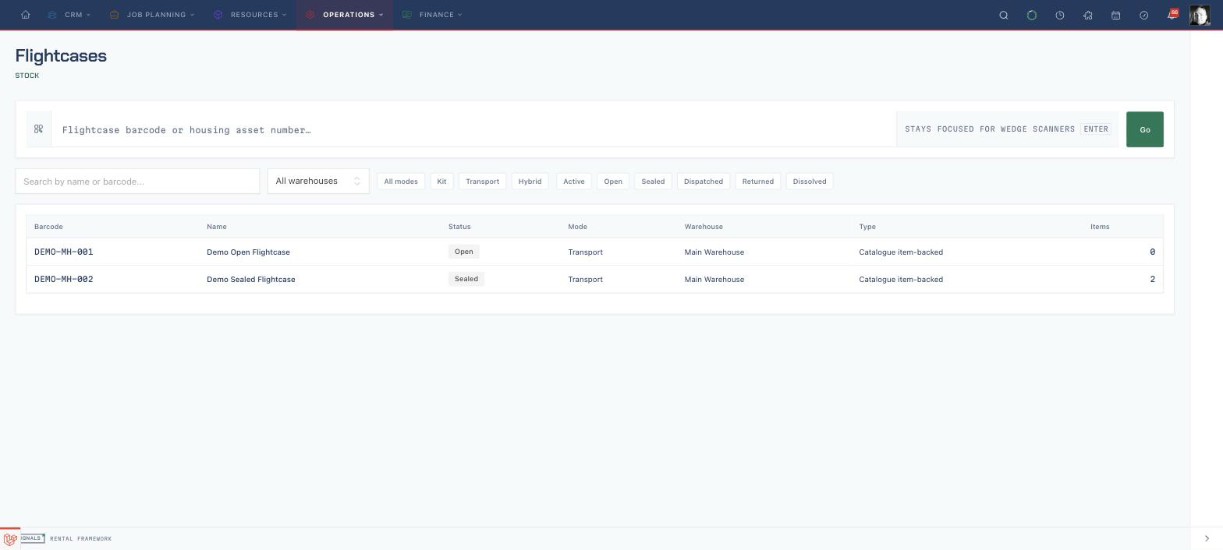Image resolution: width=1223 pixels, height=550 pixels.
Task: Click Demo Sealed Flightcase name
Action: [250, 280]
